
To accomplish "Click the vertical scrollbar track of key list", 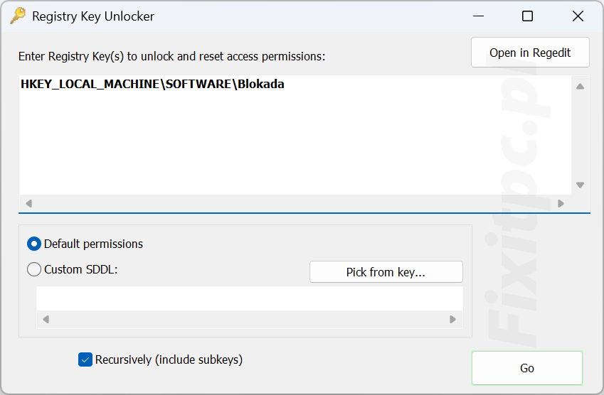I will (x=580, y=136).
